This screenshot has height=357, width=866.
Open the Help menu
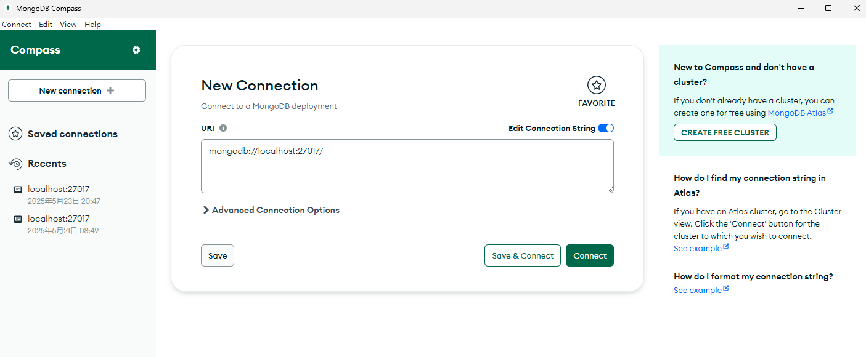(92, 25)
